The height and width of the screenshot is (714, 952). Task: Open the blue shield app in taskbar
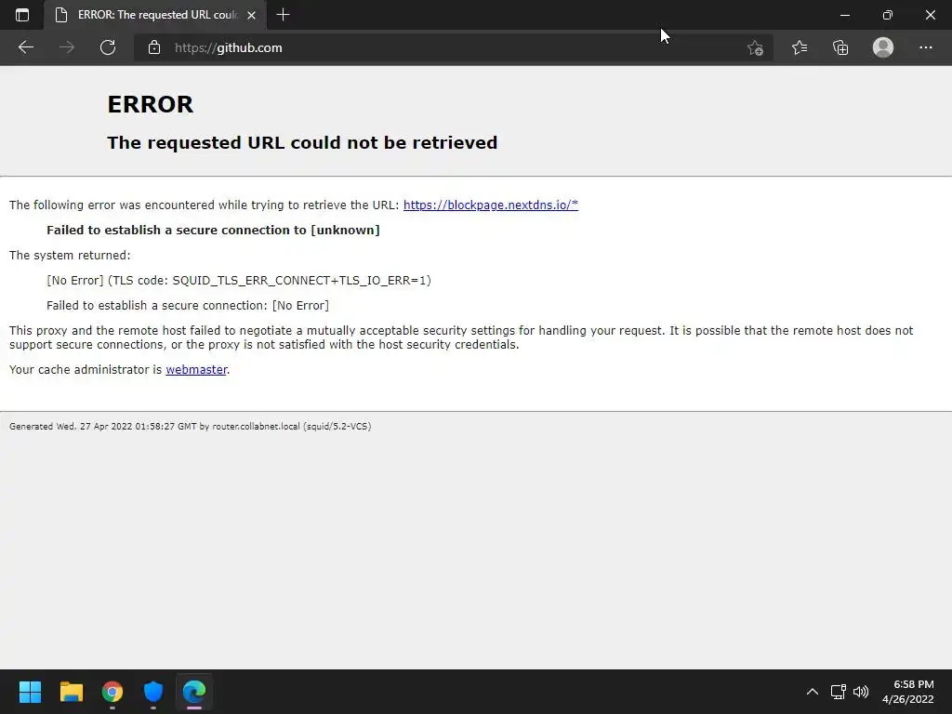click(x=153, y=692)
